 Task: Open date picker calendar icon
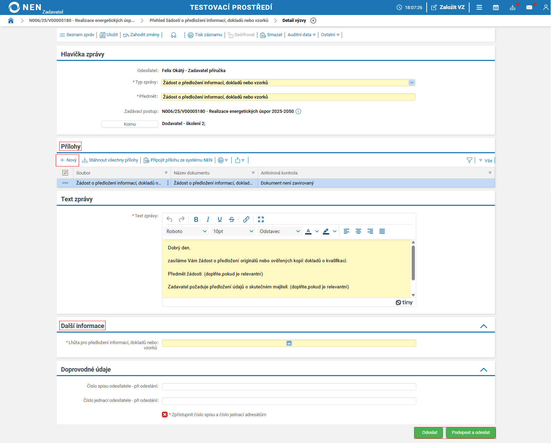pyautogui.click(x=289, y=343)
